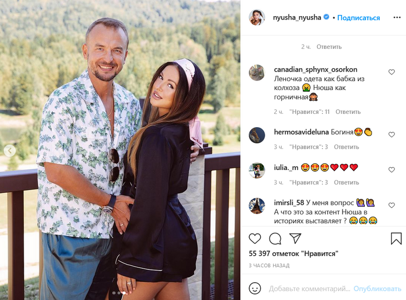Like the iulia._m comment heart

[392, 169]
